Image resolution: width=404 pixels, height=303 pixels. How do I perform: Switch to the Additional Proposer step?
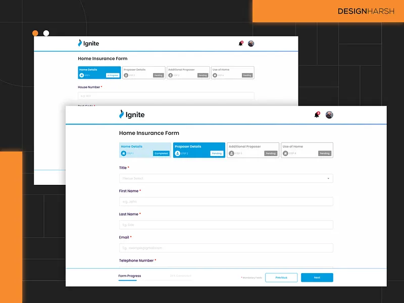tap(252, 149)
